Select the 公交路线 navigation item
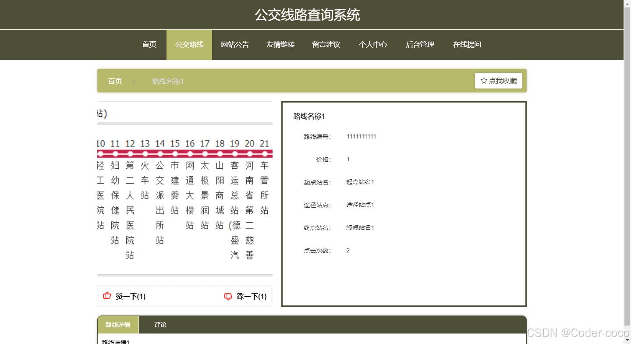 pos(189,45)
